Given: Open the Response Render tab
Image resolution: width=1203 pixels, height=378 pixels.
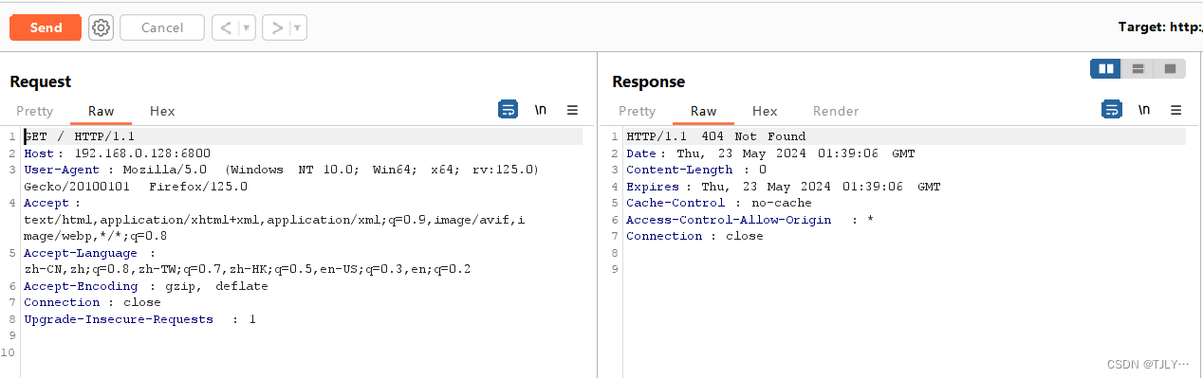Looking at the screenshot, I should pos(836,111).
